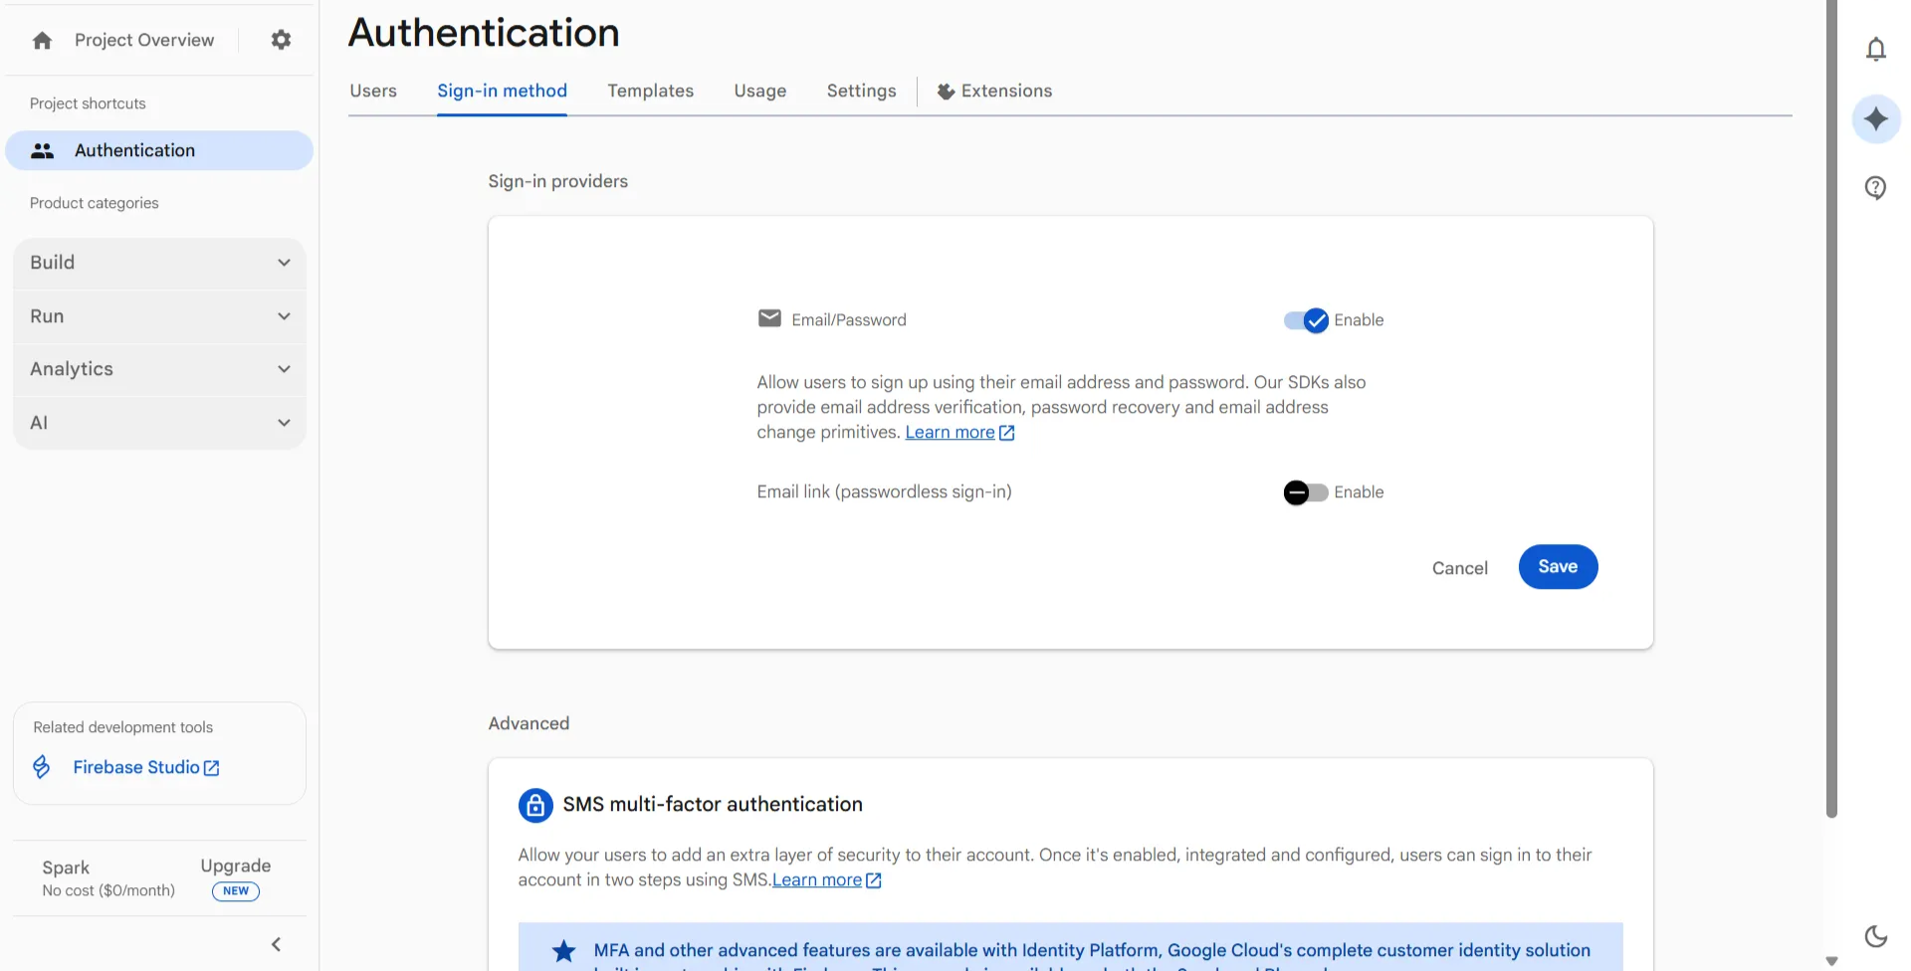Click Upgrade plan button
Image resolution: width=1911 pixels, height=971 pixels.
(236, 866)
